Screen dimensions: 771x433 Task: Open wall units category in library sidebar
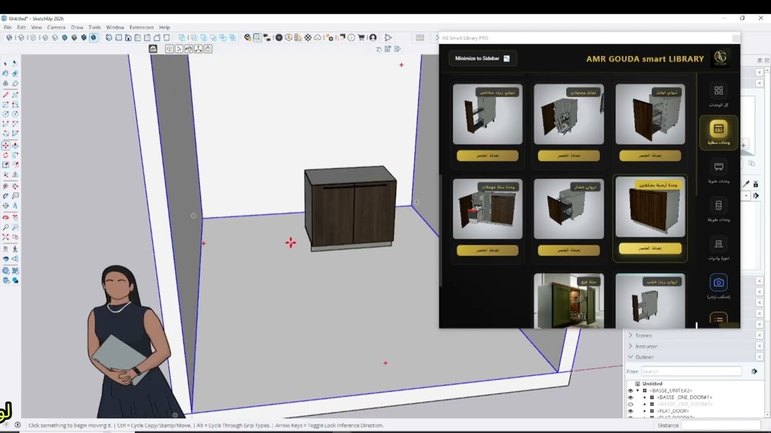point(719,171)
